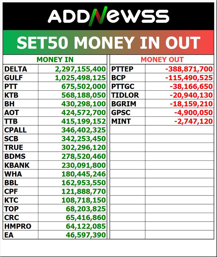Select the CPALL value 346,402,325
Image resolution: width=217 pixels, height=257 pixels.
tap(84, 130)
